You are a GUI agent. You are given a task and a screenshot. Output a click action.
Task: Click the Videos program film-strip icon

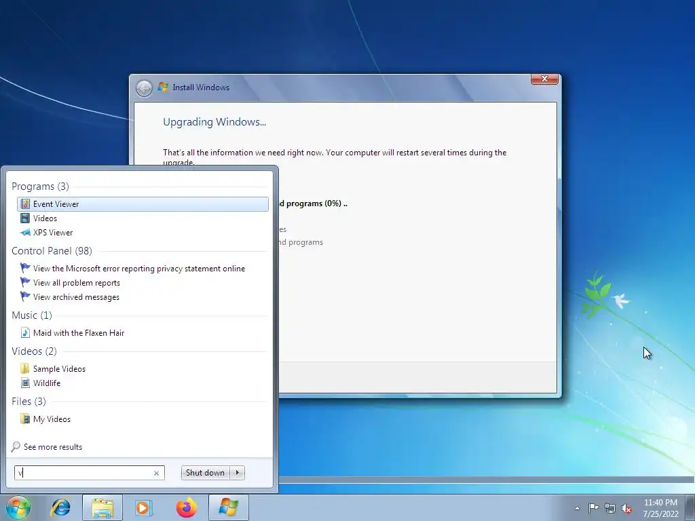coord(25,218)
